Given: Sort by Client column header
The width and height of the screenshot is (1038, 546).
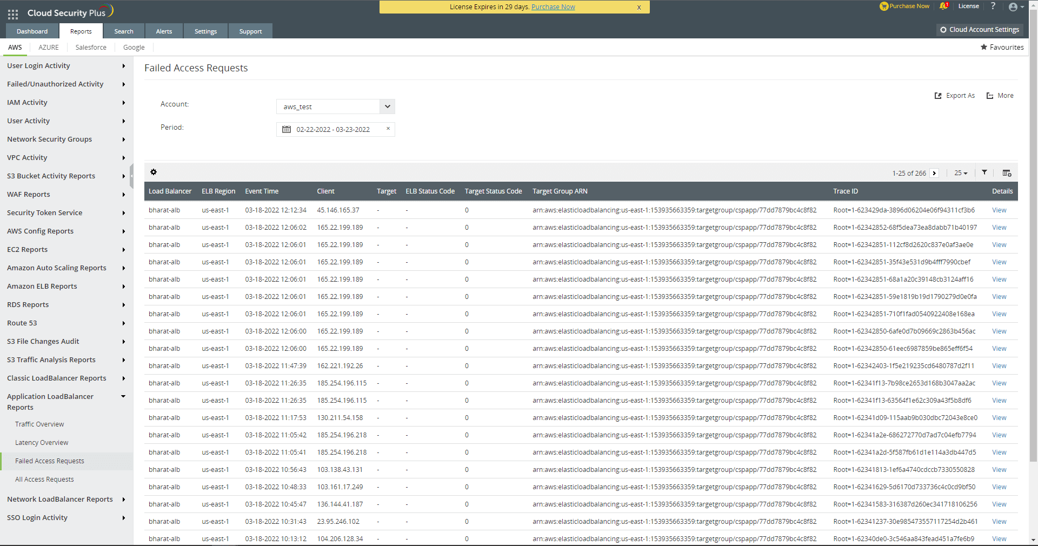Looking at the screenshot, I should pyautogui.click(x=325, y=191).
